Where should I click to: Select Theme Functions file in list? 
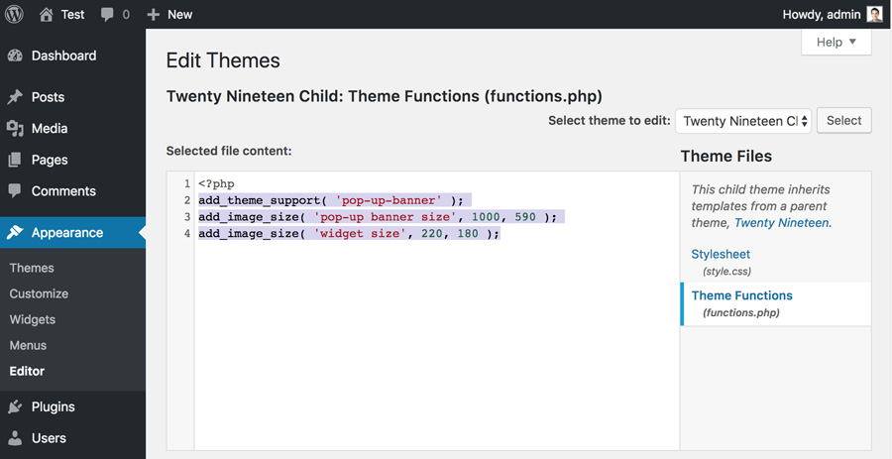(x=741, y=295)
